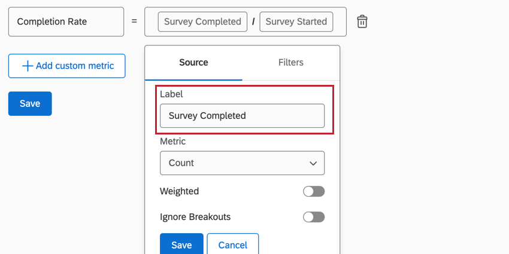Open the Metric dropdown showing Count
Viewport: 509px width, 254px height.
[242, 163]
